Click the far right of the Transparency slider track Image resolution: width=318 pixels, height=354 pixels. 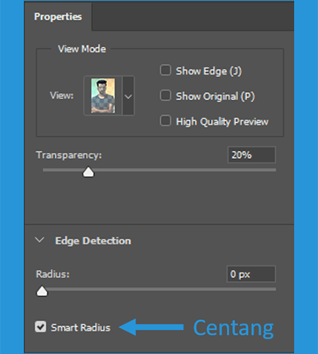click(x=273, y=170)
